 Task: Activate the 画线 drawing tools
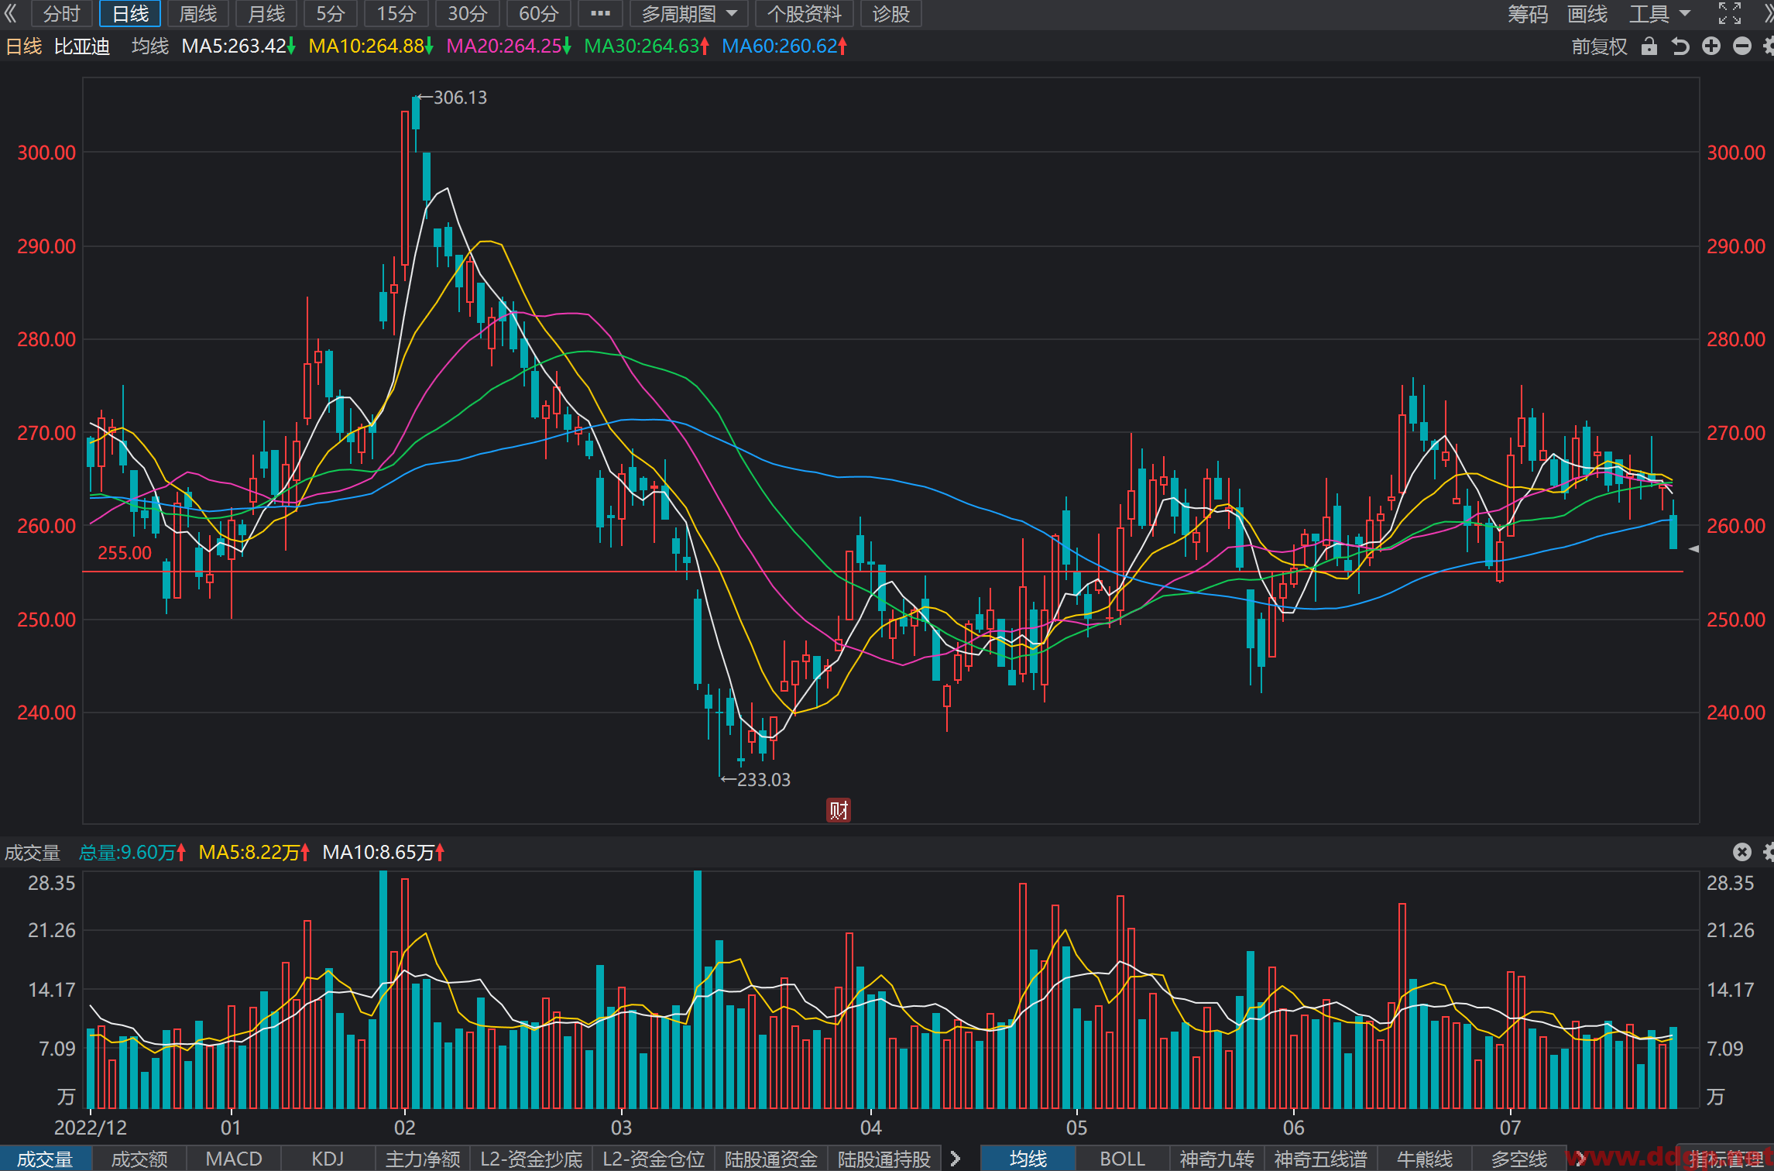[x=1587, y=14]
